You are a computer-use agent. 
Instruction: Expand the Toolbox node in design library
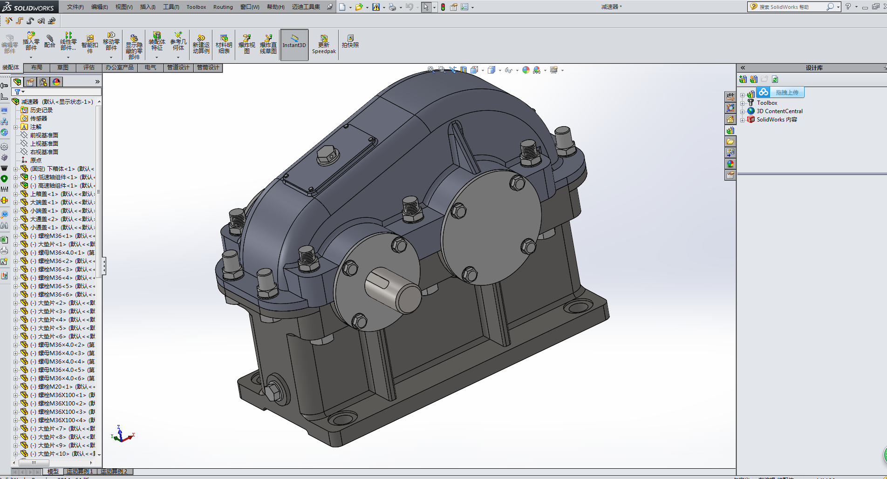point(743,103)
